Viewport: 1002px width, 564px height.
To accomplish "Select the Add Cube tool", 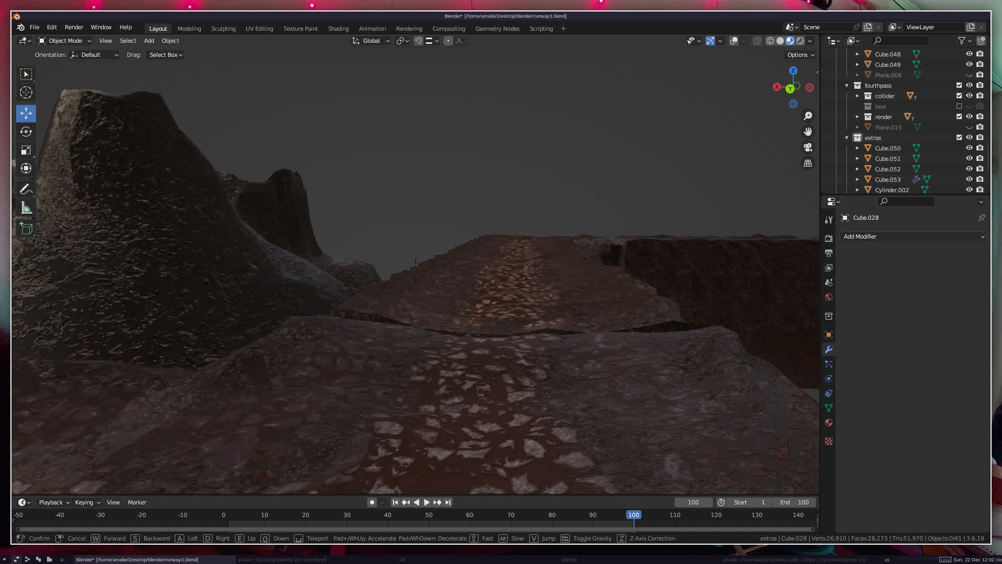I will [26, 228].
